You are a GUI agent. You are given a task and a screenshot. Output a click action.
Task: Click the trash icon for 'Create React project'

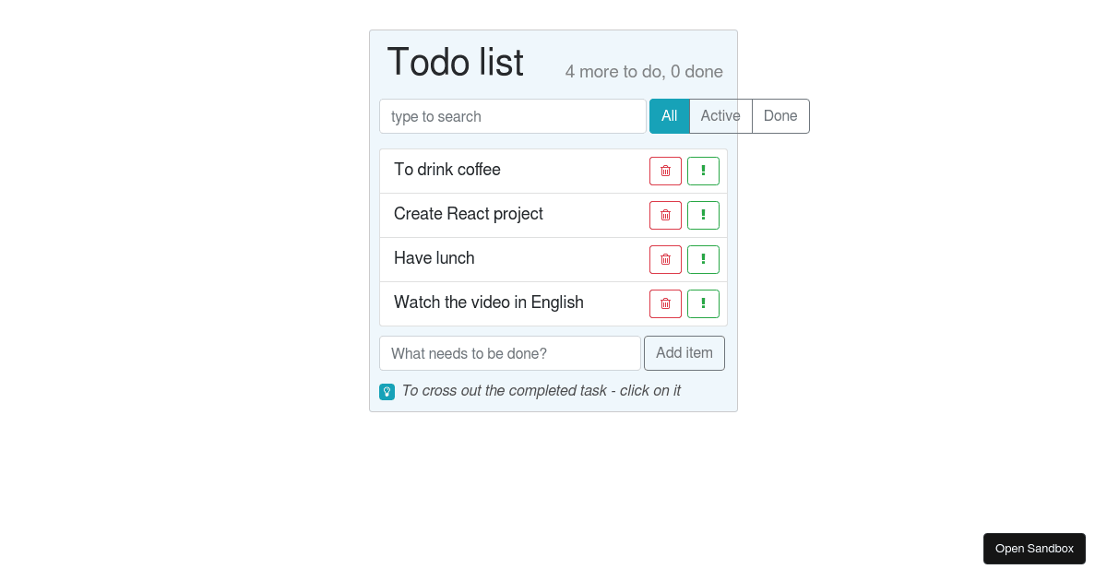[665, 215]
